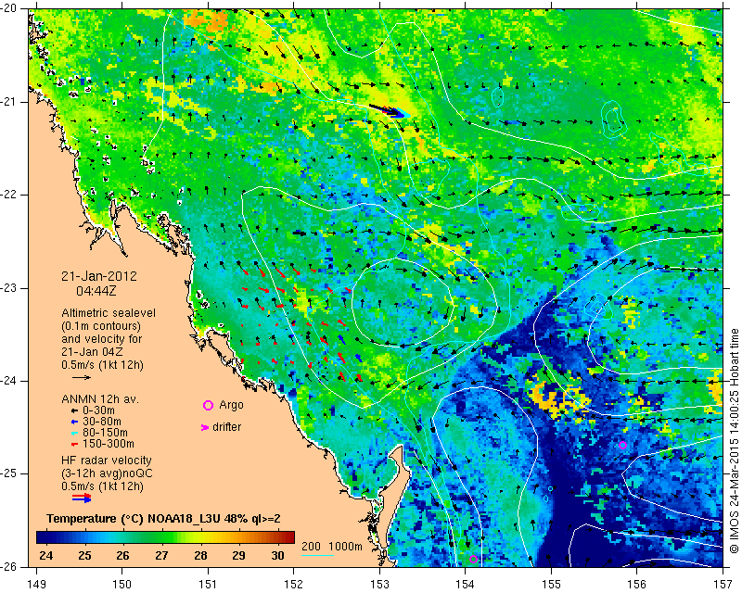Click the Argo float marker near 155.8E 24.7S
Image resolution: width=742 pixels, height=593 pixels.
pos(622,445)
